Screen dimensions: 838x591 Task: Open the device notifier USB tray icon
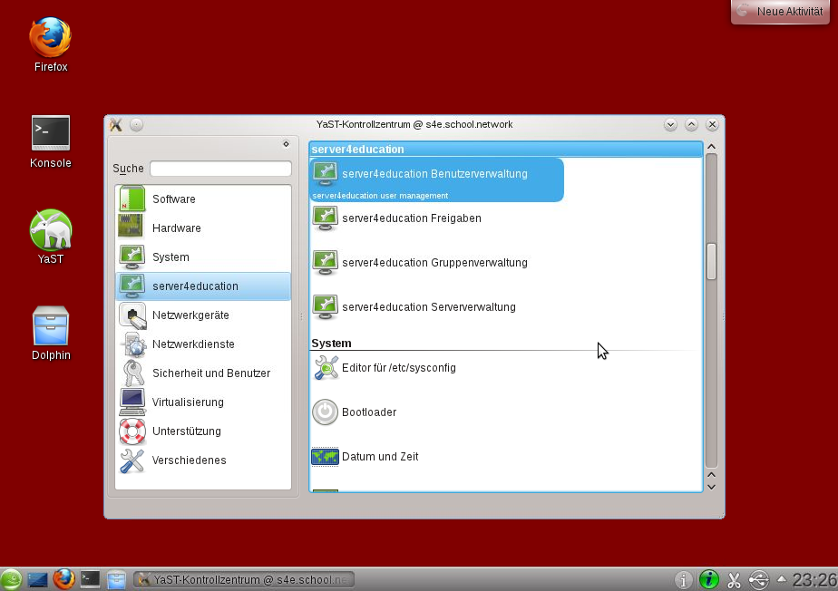click(759, 579)
